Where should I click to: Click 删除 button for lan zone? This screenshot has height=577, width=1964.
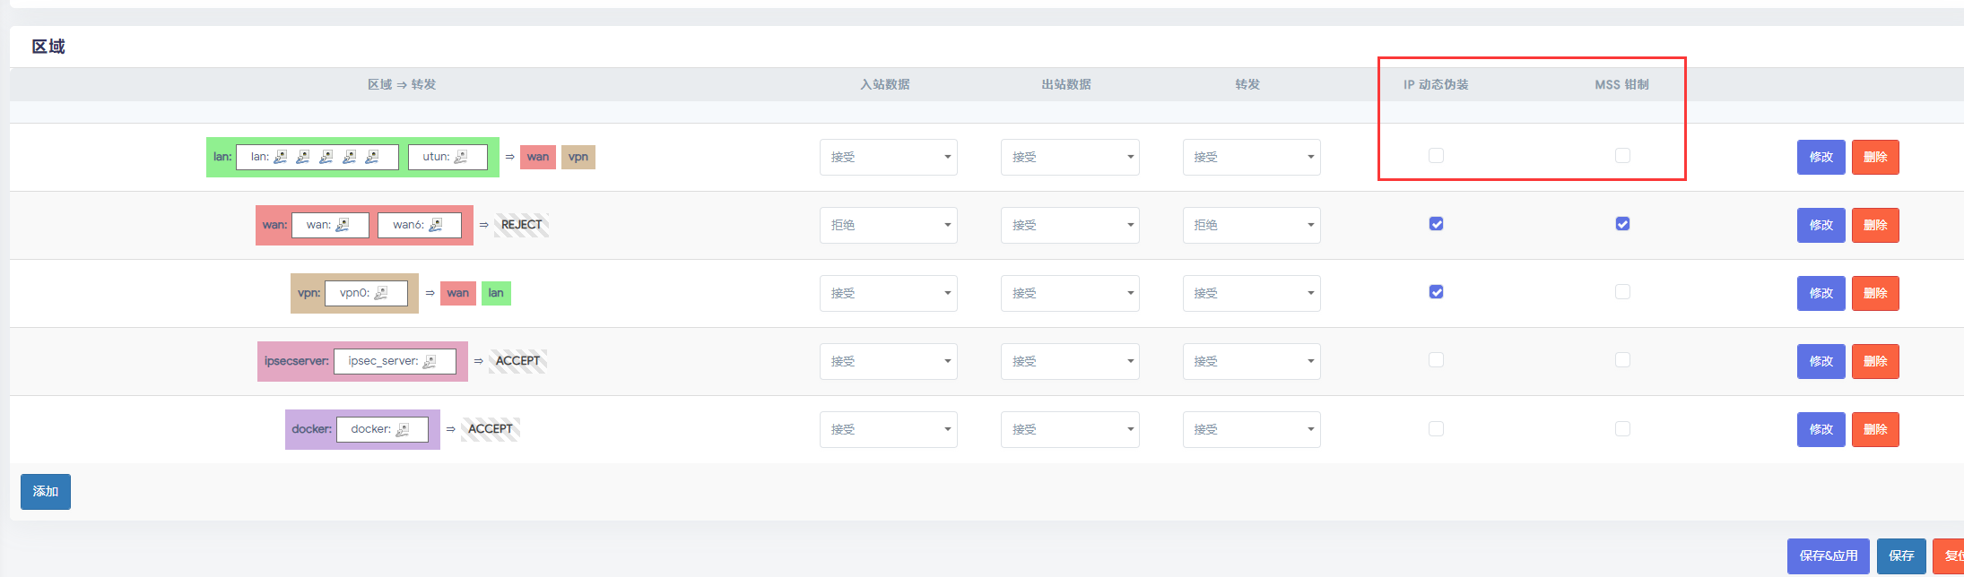point(1875,157)
